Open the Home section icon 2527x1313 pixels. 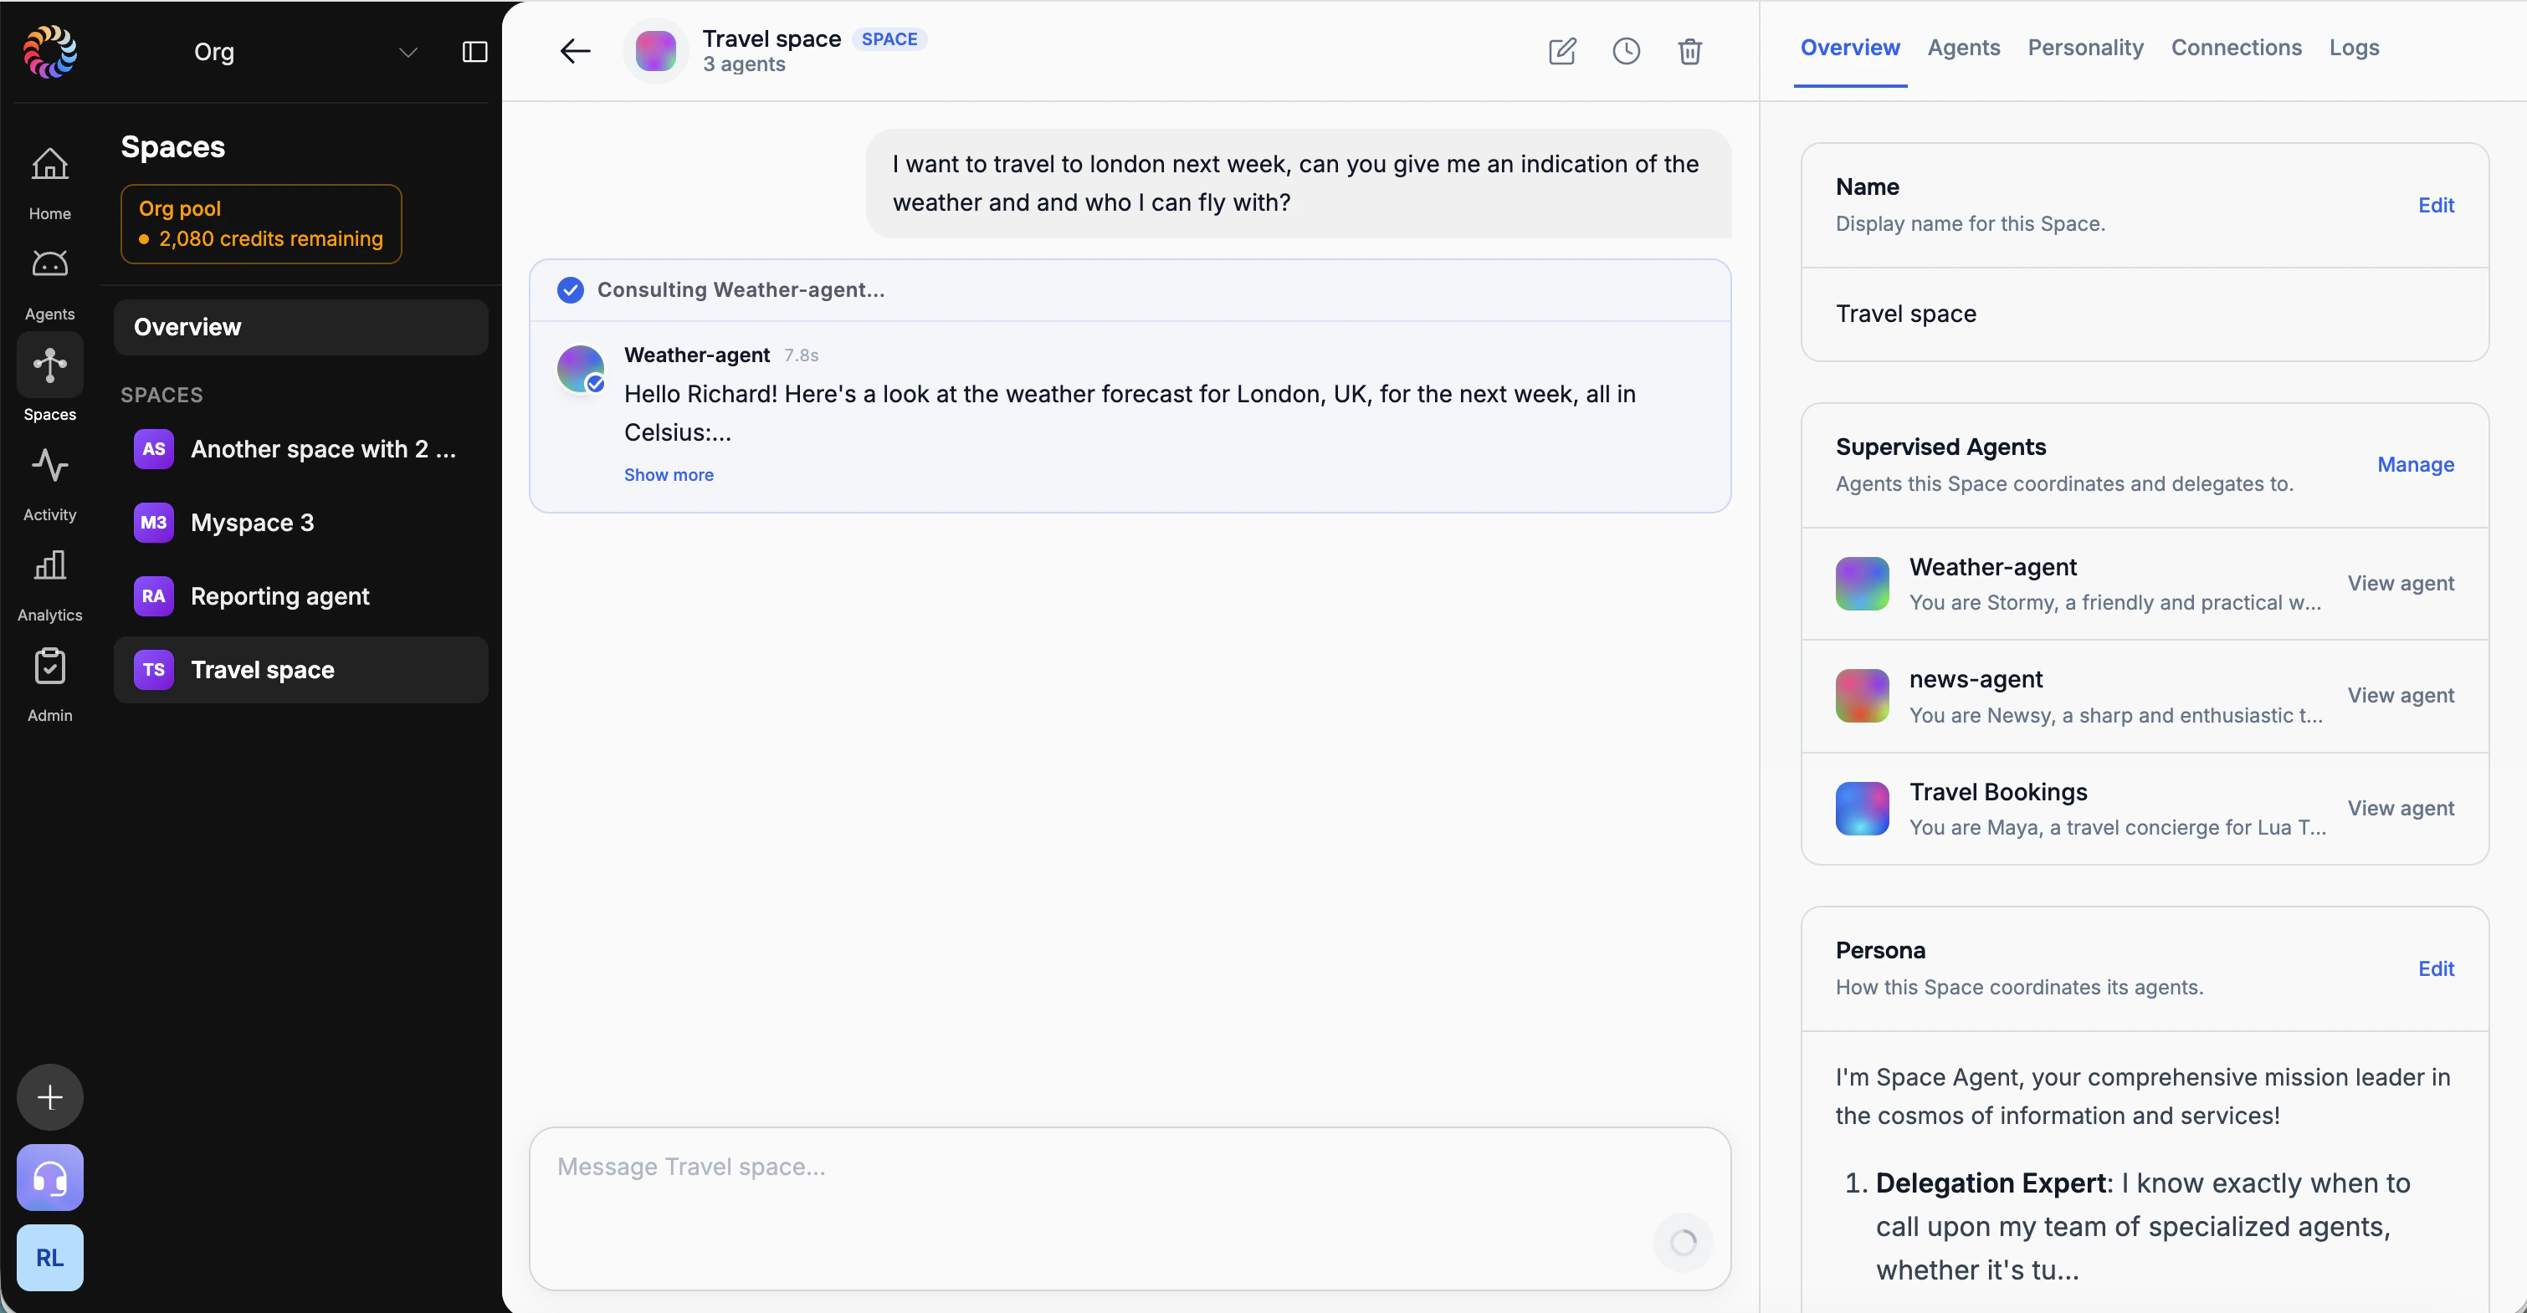coord(50,164)
